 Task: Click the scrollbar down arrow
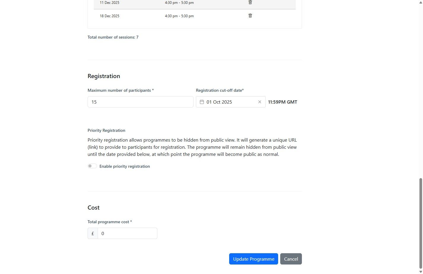[420, 272]
